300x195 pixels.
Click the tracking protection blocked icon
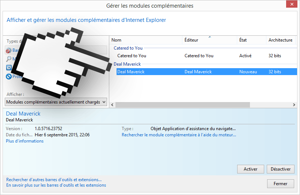coord(9,77)
